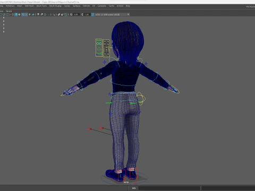Viewport: 255px width, 191px height.
Task: Select the yellow facial slider control panel
Action: pos(106,48)
